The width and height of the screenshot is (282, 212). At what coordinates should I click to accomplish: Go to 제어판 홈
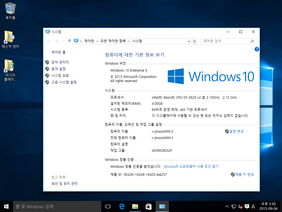pos(58,52)
